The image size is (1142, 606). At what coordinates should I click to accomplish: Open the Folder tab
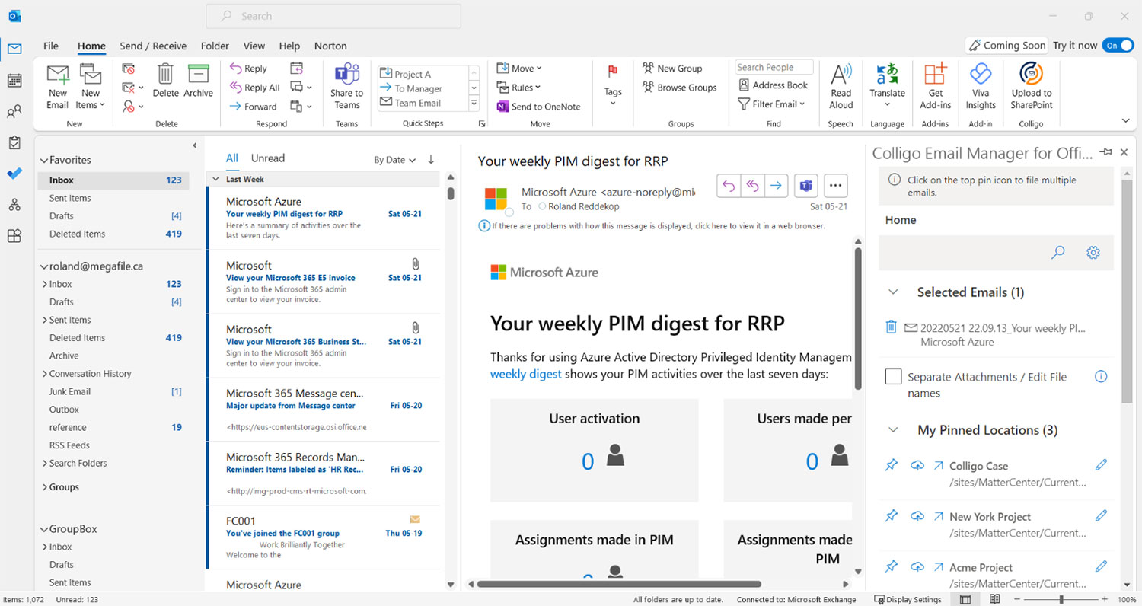tap(215, 46)
